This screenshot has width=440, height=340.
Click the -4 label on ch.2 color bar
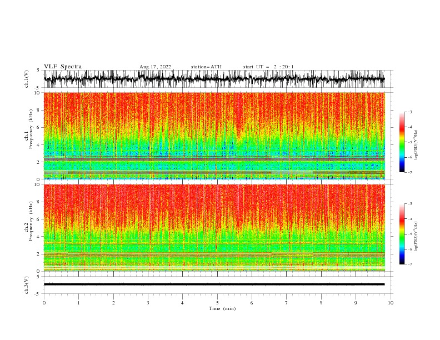[x=410, y=219]
